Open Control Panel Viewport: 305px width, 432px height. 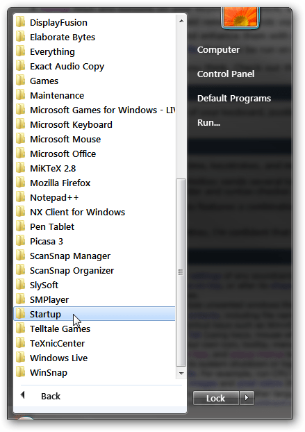tap(226, 74)
